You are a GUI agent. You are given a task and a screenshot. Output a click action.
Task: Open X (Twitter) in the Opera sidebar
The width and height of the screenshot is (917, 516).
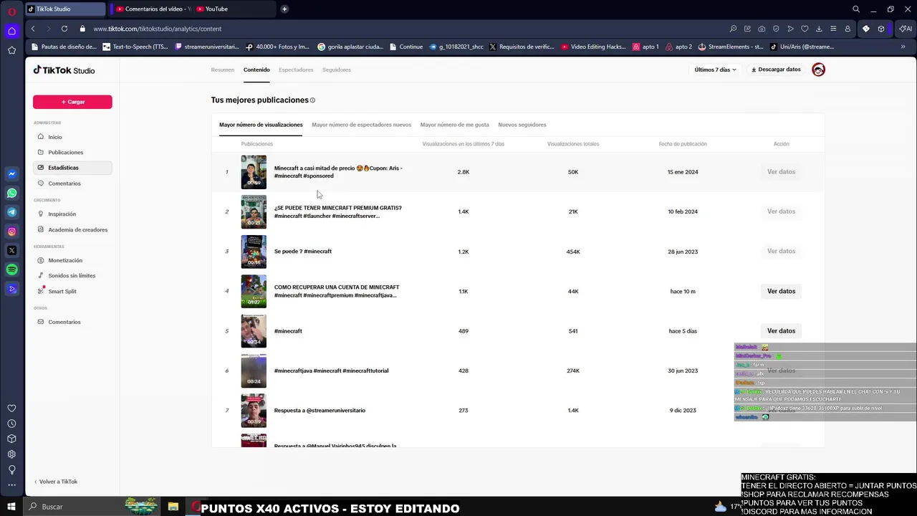point(11,251)
